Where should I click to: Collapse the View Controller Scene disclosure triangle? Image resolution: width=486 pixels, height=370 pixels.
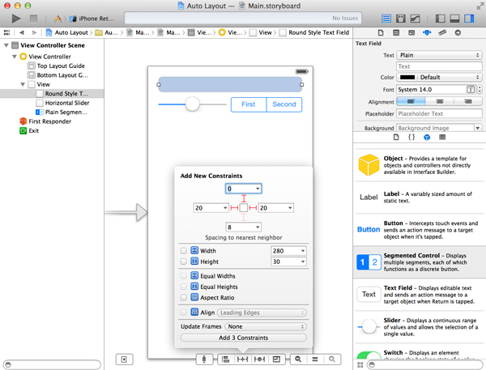(6, 45)
